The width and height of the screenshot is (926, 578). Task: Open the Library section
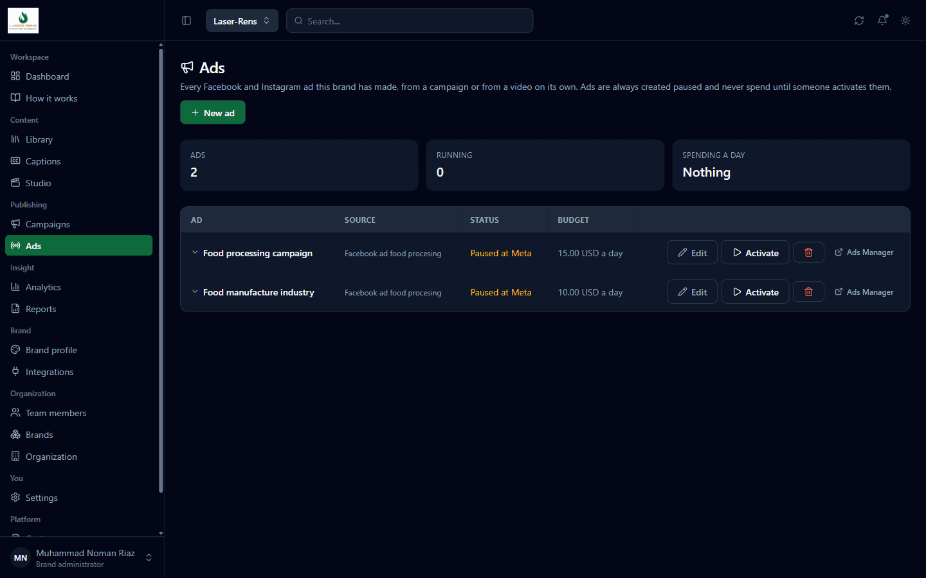[x=79, y=139]
